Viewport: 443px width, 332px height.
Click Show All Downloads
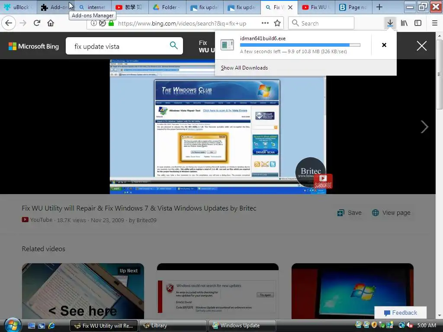[244, 68]
